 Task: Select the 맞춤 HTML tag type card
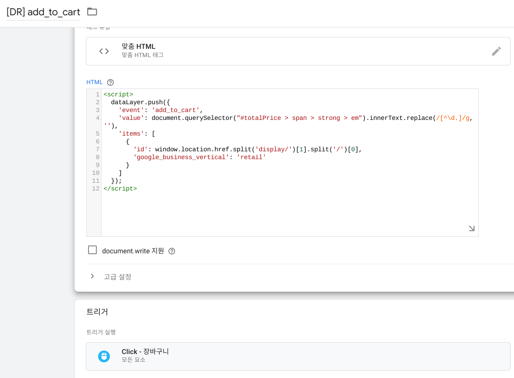pos(298,51)
